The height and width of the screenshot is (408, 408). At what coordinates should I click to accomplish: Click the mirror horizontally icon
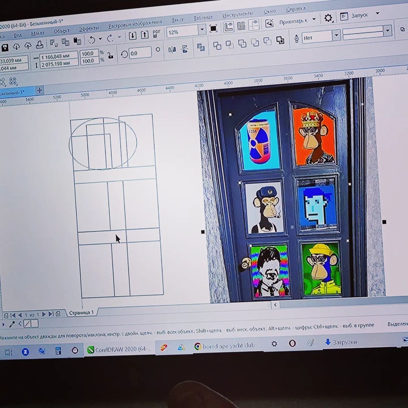172,50
